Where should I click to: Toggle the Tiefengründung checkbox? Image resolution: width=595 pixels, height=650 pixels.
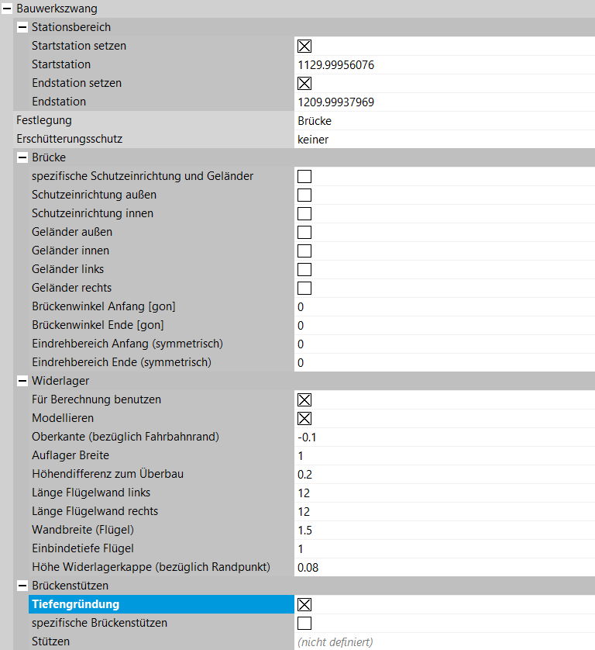(304, 605)
